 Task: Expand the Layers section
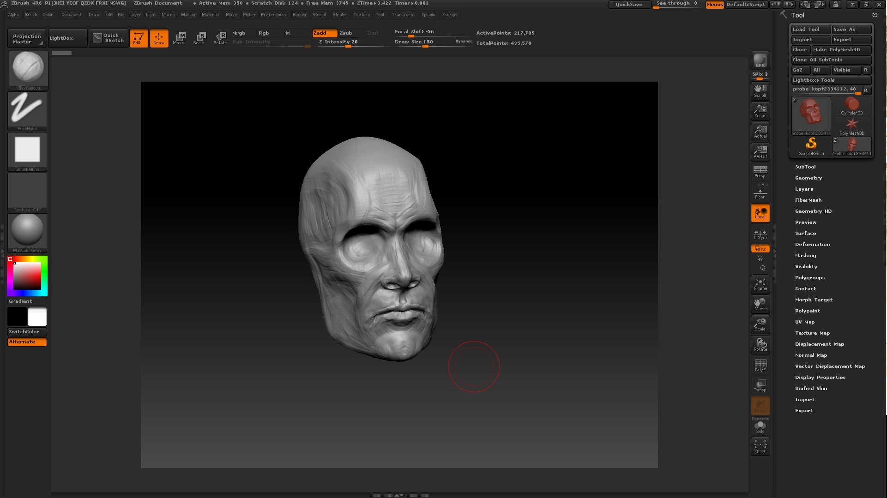coord(804,189)
